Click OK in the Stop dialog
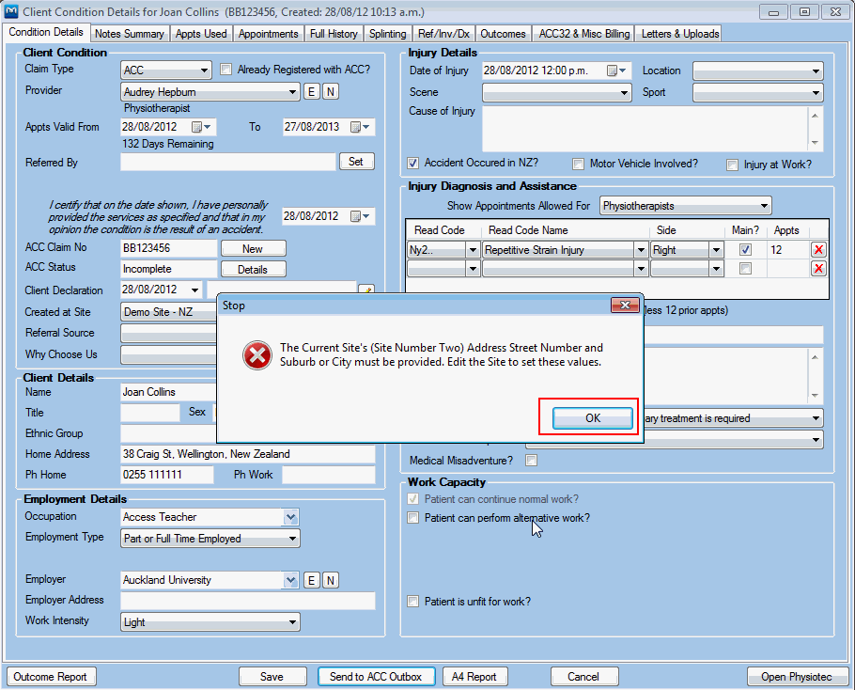 pos(592,418)
